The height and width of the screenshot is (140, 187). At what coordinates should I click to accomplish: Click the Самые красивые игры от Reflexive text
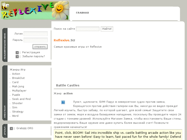click(x=78, y=47)
